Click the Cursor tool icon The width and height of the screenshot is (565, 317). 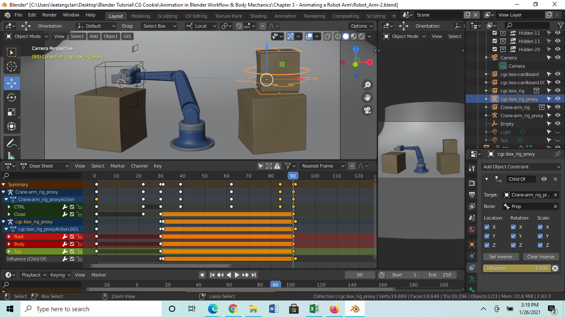click(x=12, y=66)
